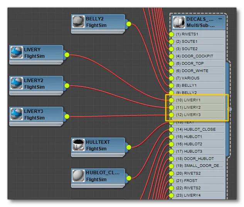This screenshot has width=244, height=207.
Task: Click the HUBLOT_CL... node output socket
Action: pyautogui.click(x=129, y=178)
